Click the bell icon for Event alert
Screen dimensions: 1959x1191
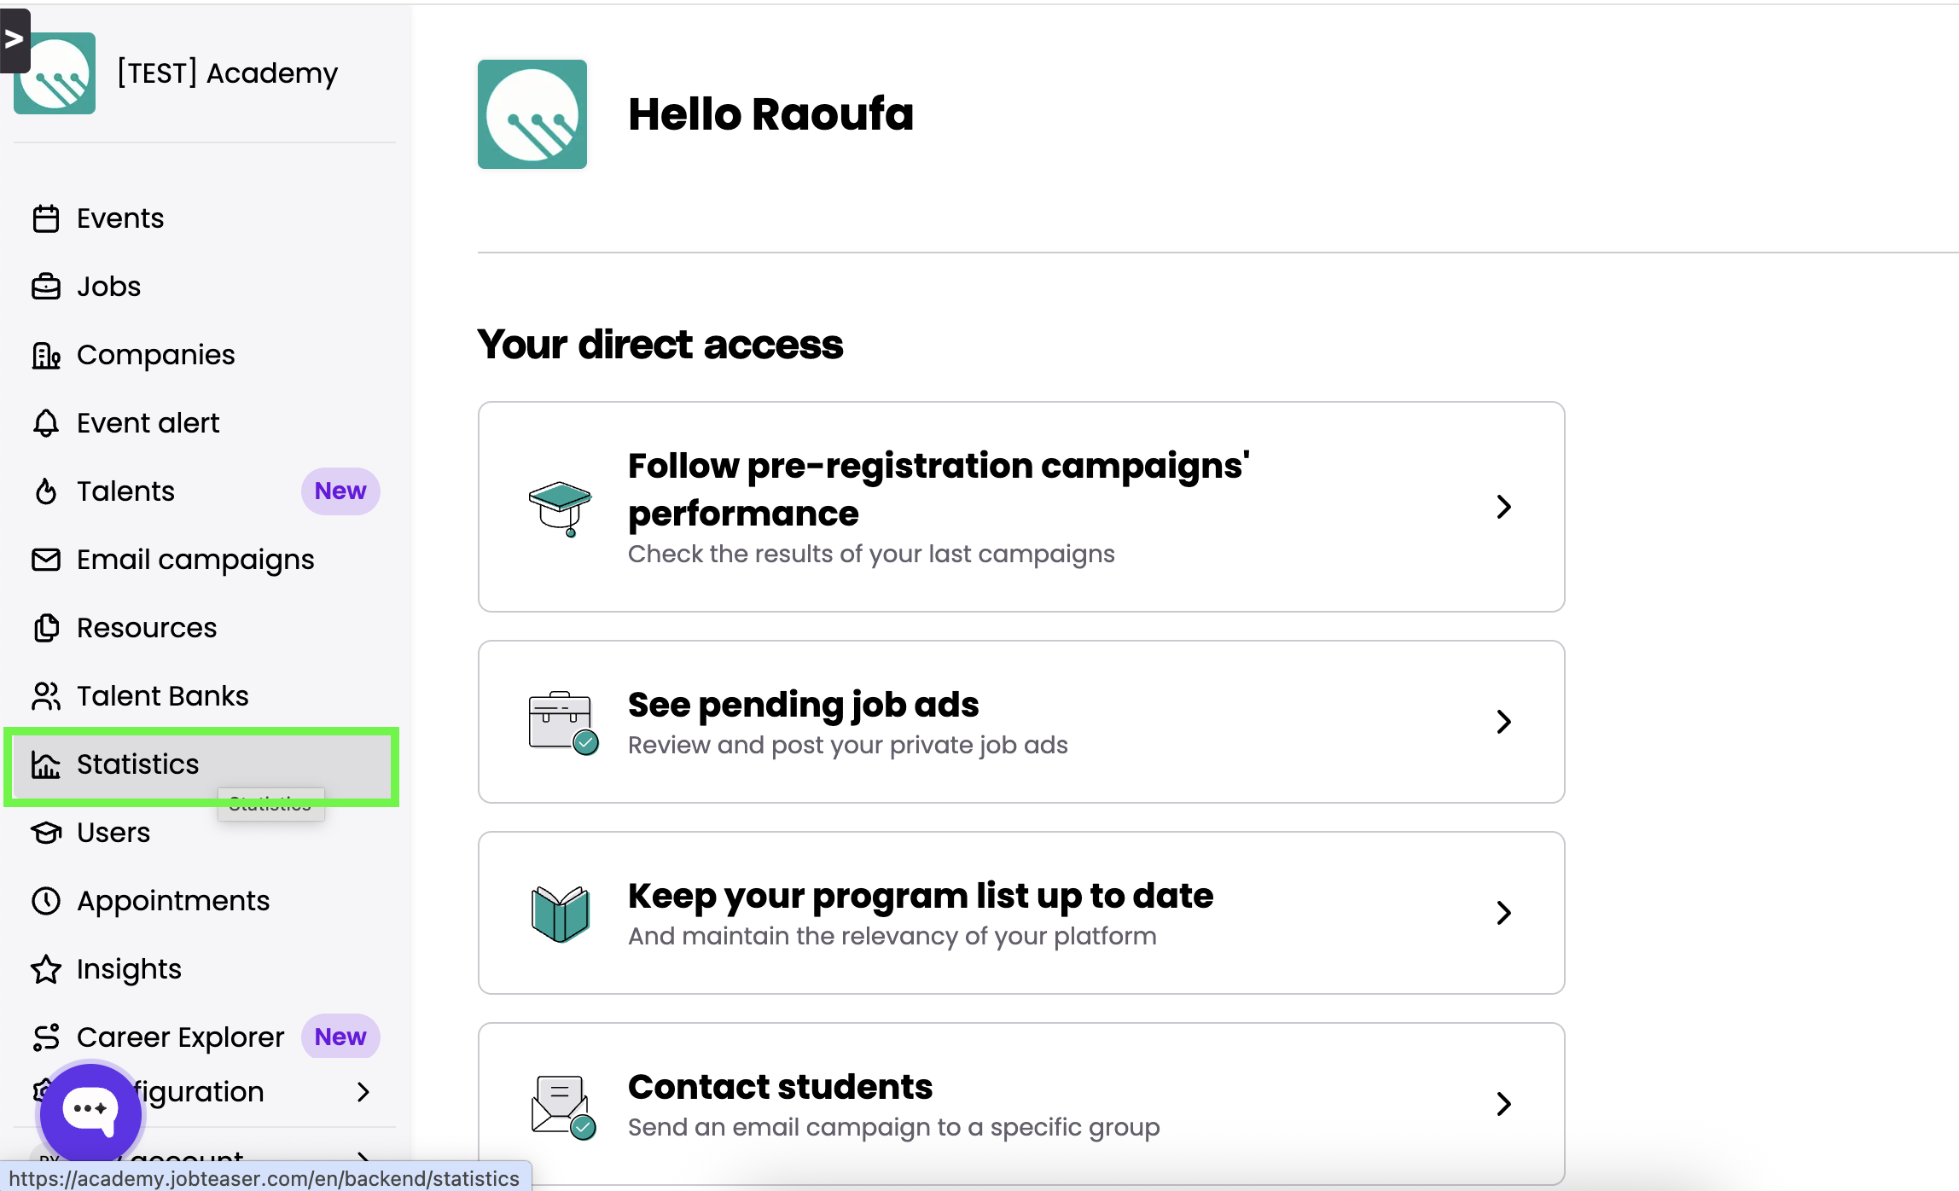coord(46,423)
